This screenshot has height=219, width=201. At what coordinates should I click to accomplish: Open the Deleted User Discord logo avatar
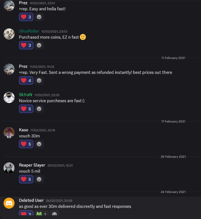point(9,203)
